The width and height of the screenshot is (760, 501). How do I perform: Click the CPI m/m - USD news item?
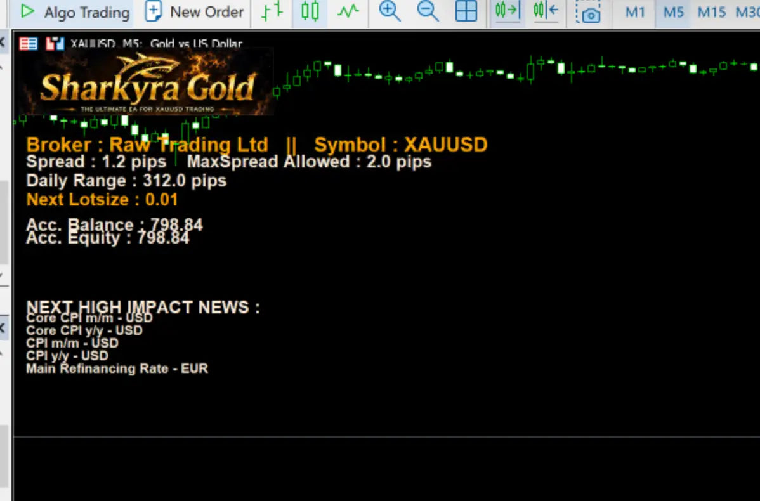[72, 343]
